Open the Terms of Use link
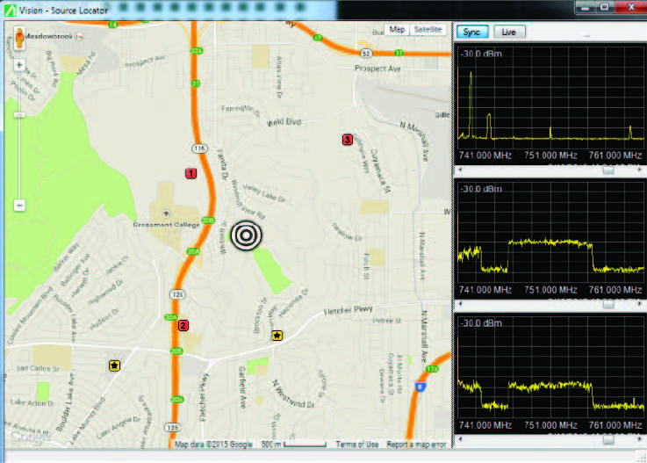This screenshot has height=463, width=647. [x=360, y=445]
